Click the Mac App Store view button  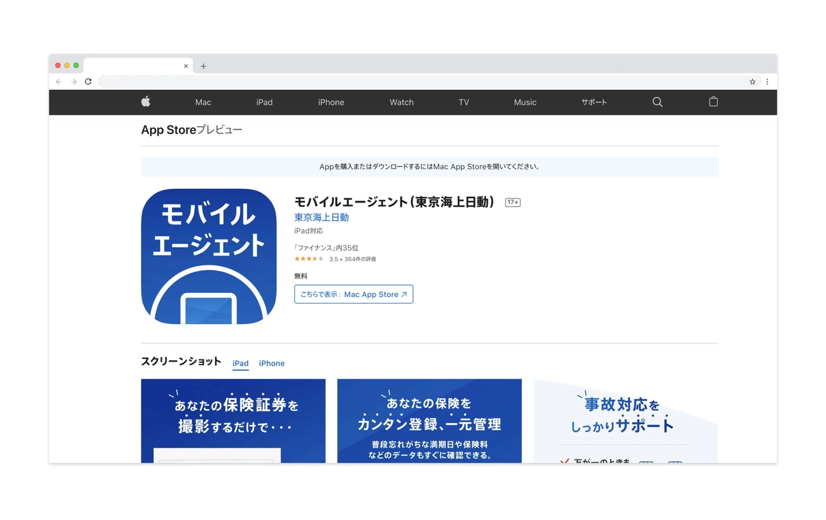point(354,294)
